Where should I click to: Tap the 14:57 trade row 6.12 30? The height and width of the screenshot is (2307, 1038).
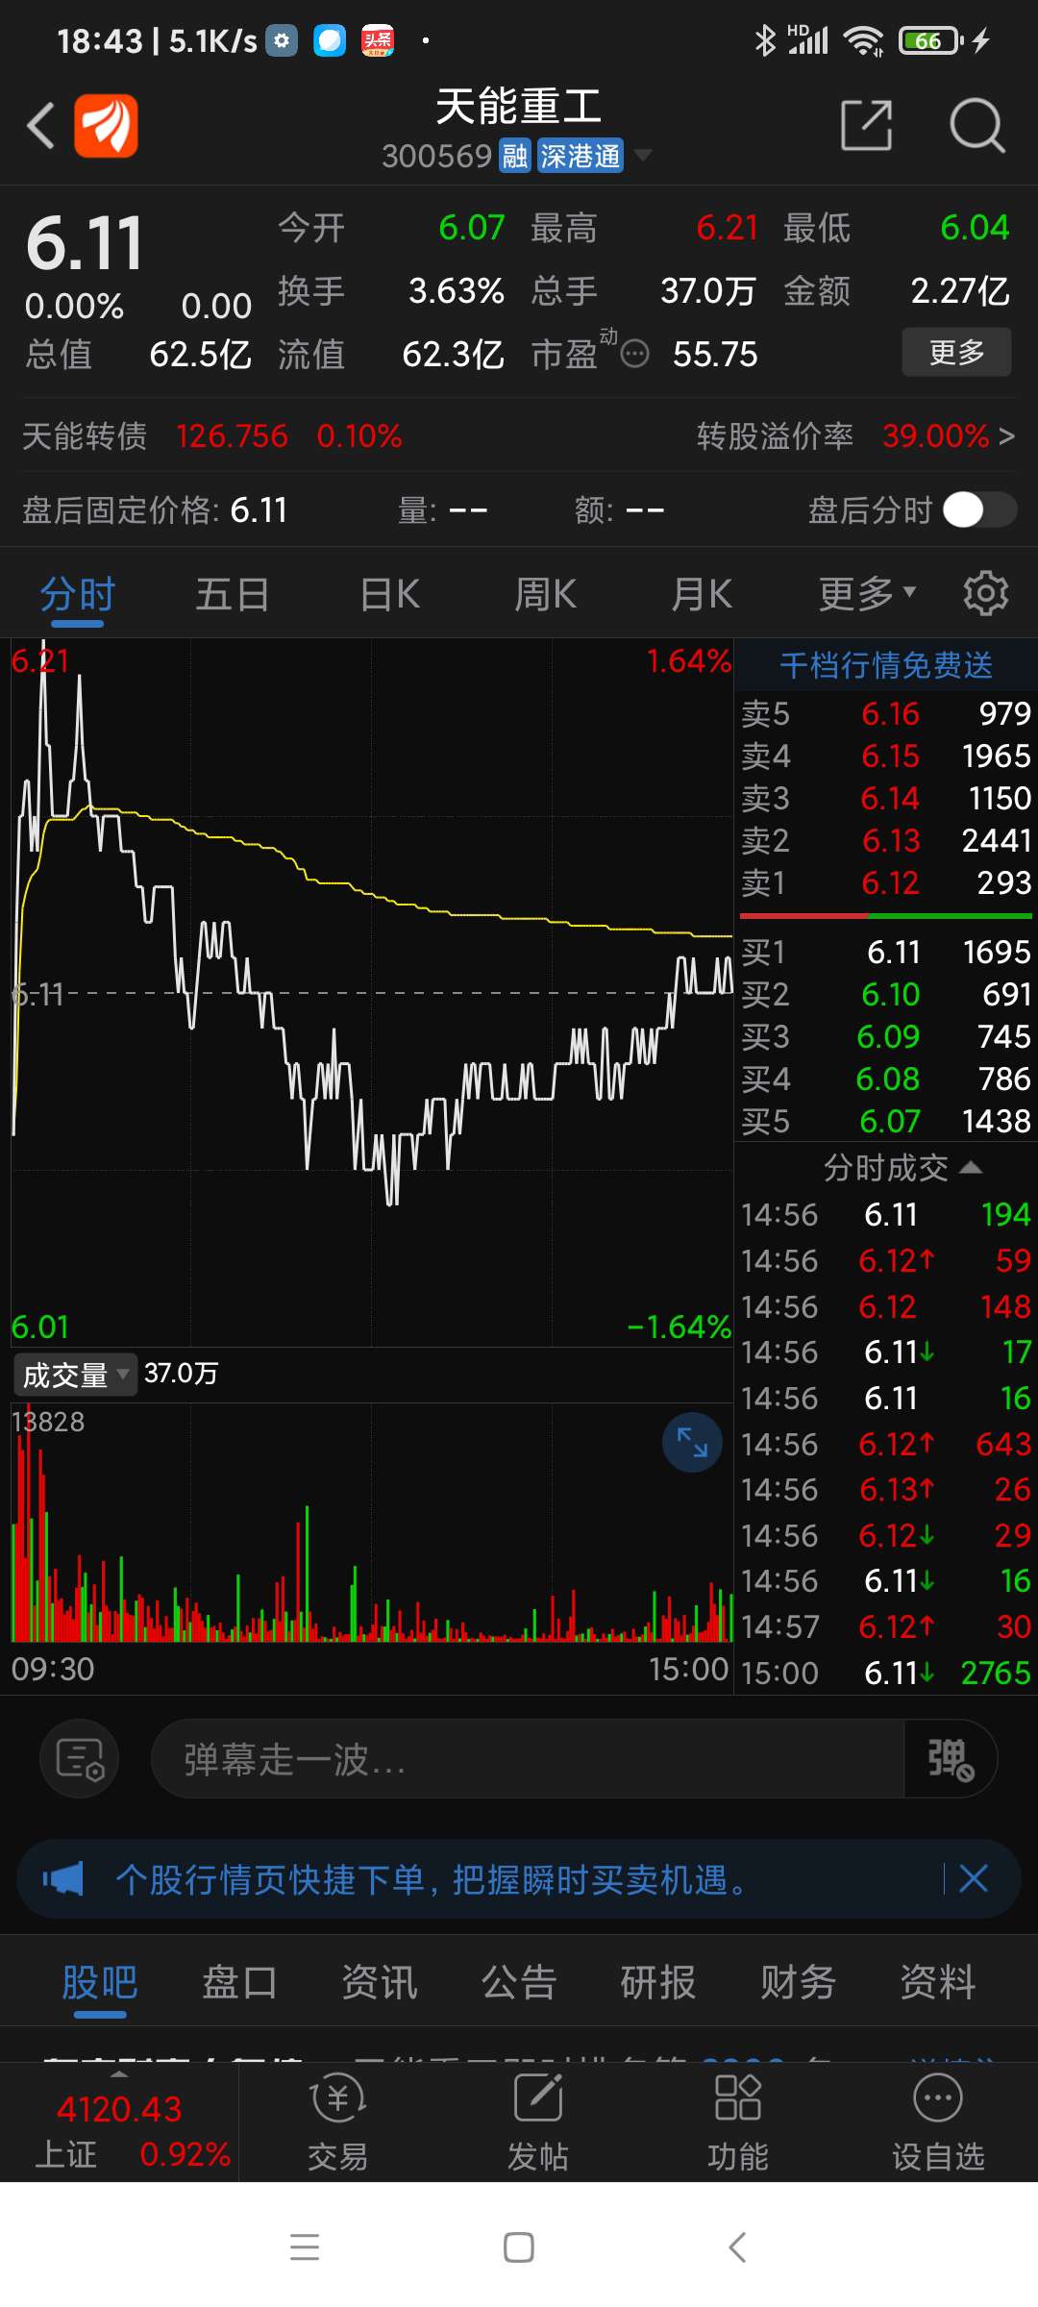[886, 1626]
